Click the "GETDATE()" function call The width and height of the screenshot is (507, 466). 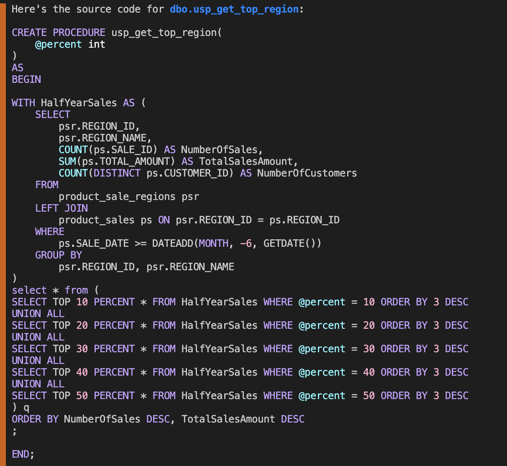[x=289, y=243]
